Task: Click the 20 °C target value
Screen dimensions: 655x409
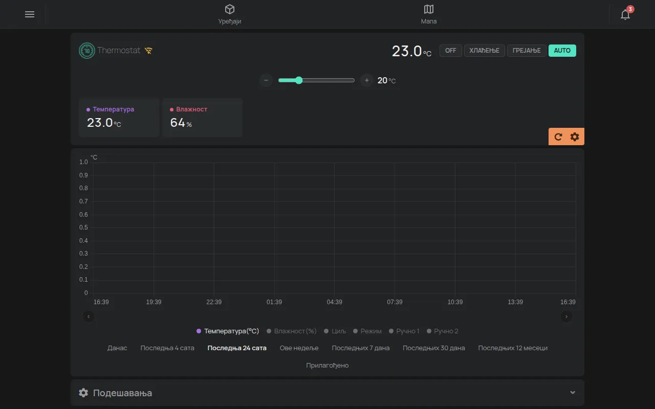Action: coord(386,80)
